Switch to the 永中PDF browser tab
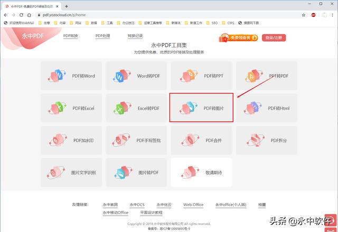Image resolution: width=338 pixels, height=232 pixels. pos(32,6)
